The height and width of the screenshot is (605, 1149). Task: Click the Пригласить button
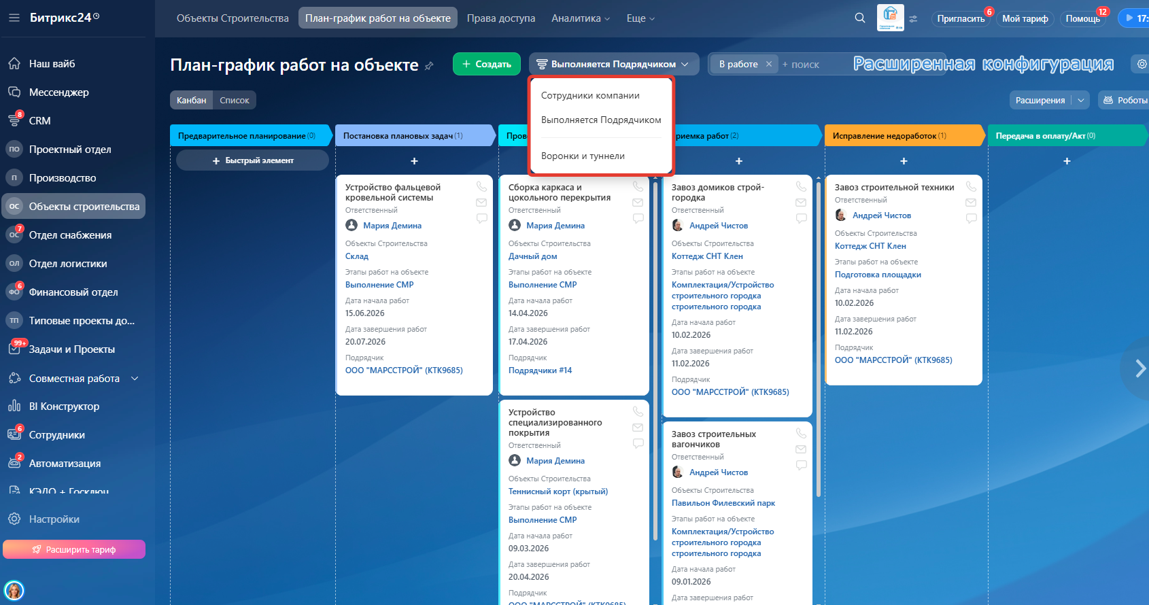pos(961,18)
